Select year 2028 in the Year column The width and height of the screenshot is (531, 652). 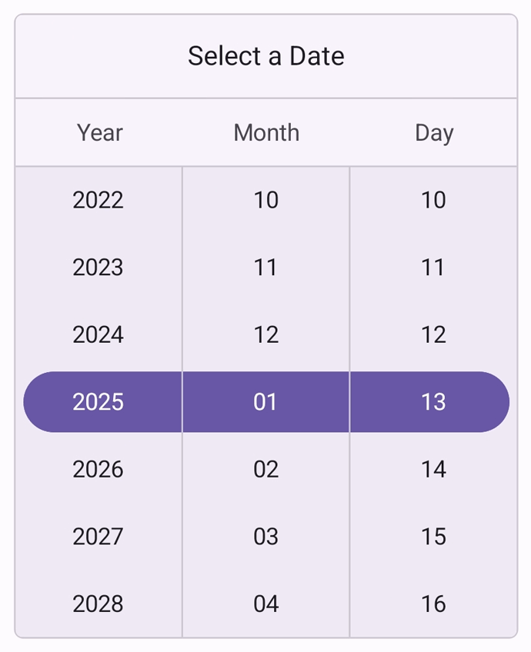[x=99, y=604]
